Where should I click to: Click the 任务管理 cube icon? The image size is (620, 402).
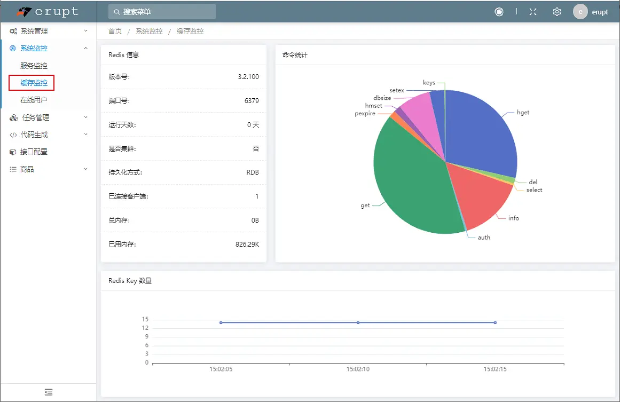13,117
